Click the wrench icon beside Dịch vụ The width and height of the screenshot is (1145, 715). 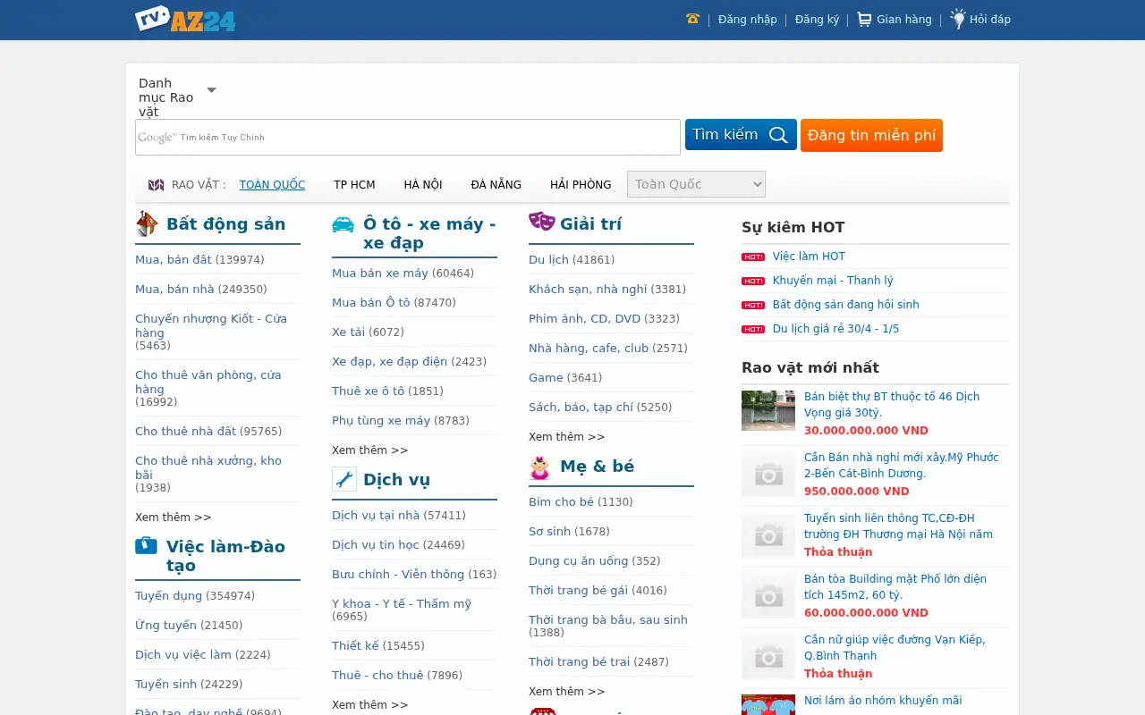click(x=344, y=479)
